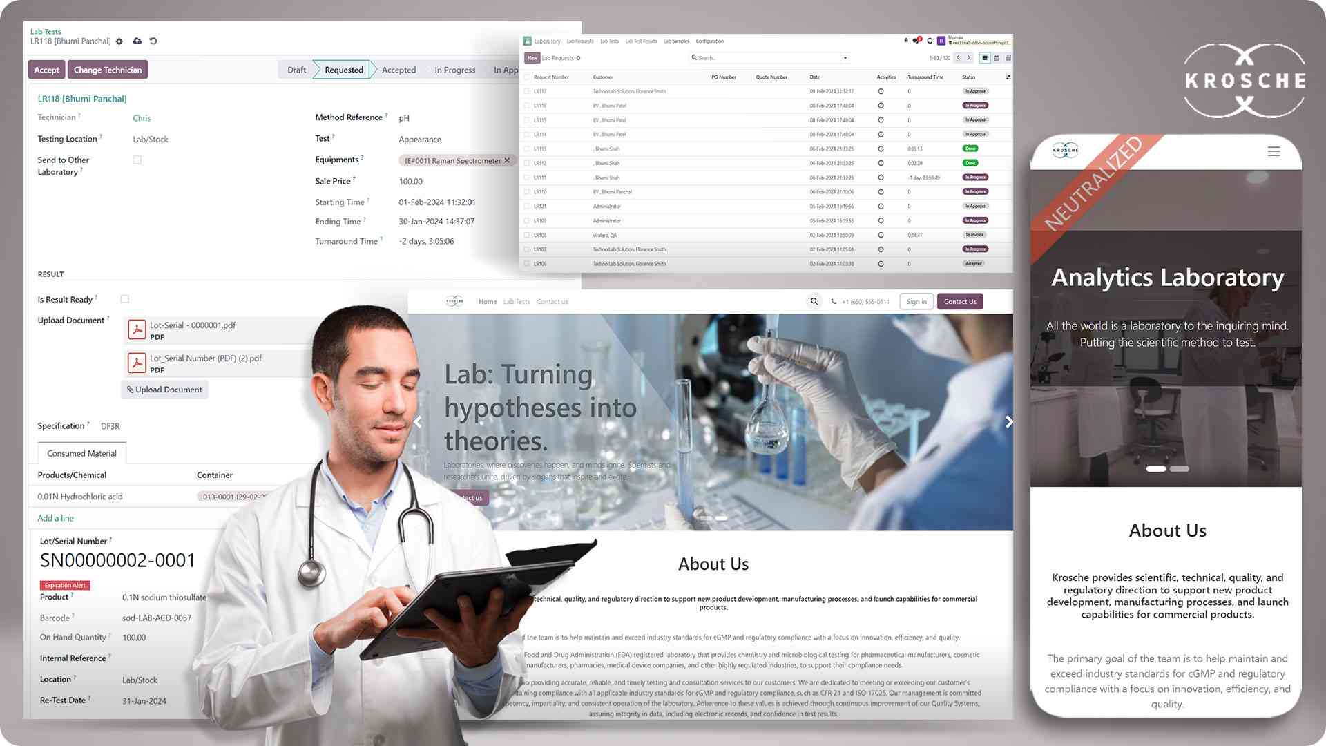
Task: Click the cloud sync icon in toolbar
Action: 137,41
